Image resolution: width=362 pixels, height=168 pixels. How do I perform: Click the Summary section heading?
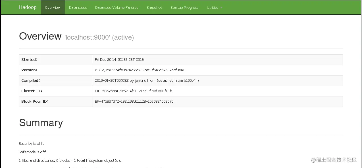coord(41,123)
